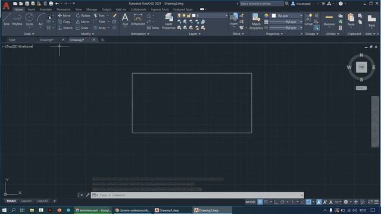This screenshot has width=381, height=214.
Task: Toggle clean screen in status bar
Action: coord(370,202)
